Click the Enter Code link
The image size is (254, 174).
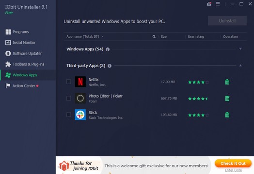click(233, 170)
